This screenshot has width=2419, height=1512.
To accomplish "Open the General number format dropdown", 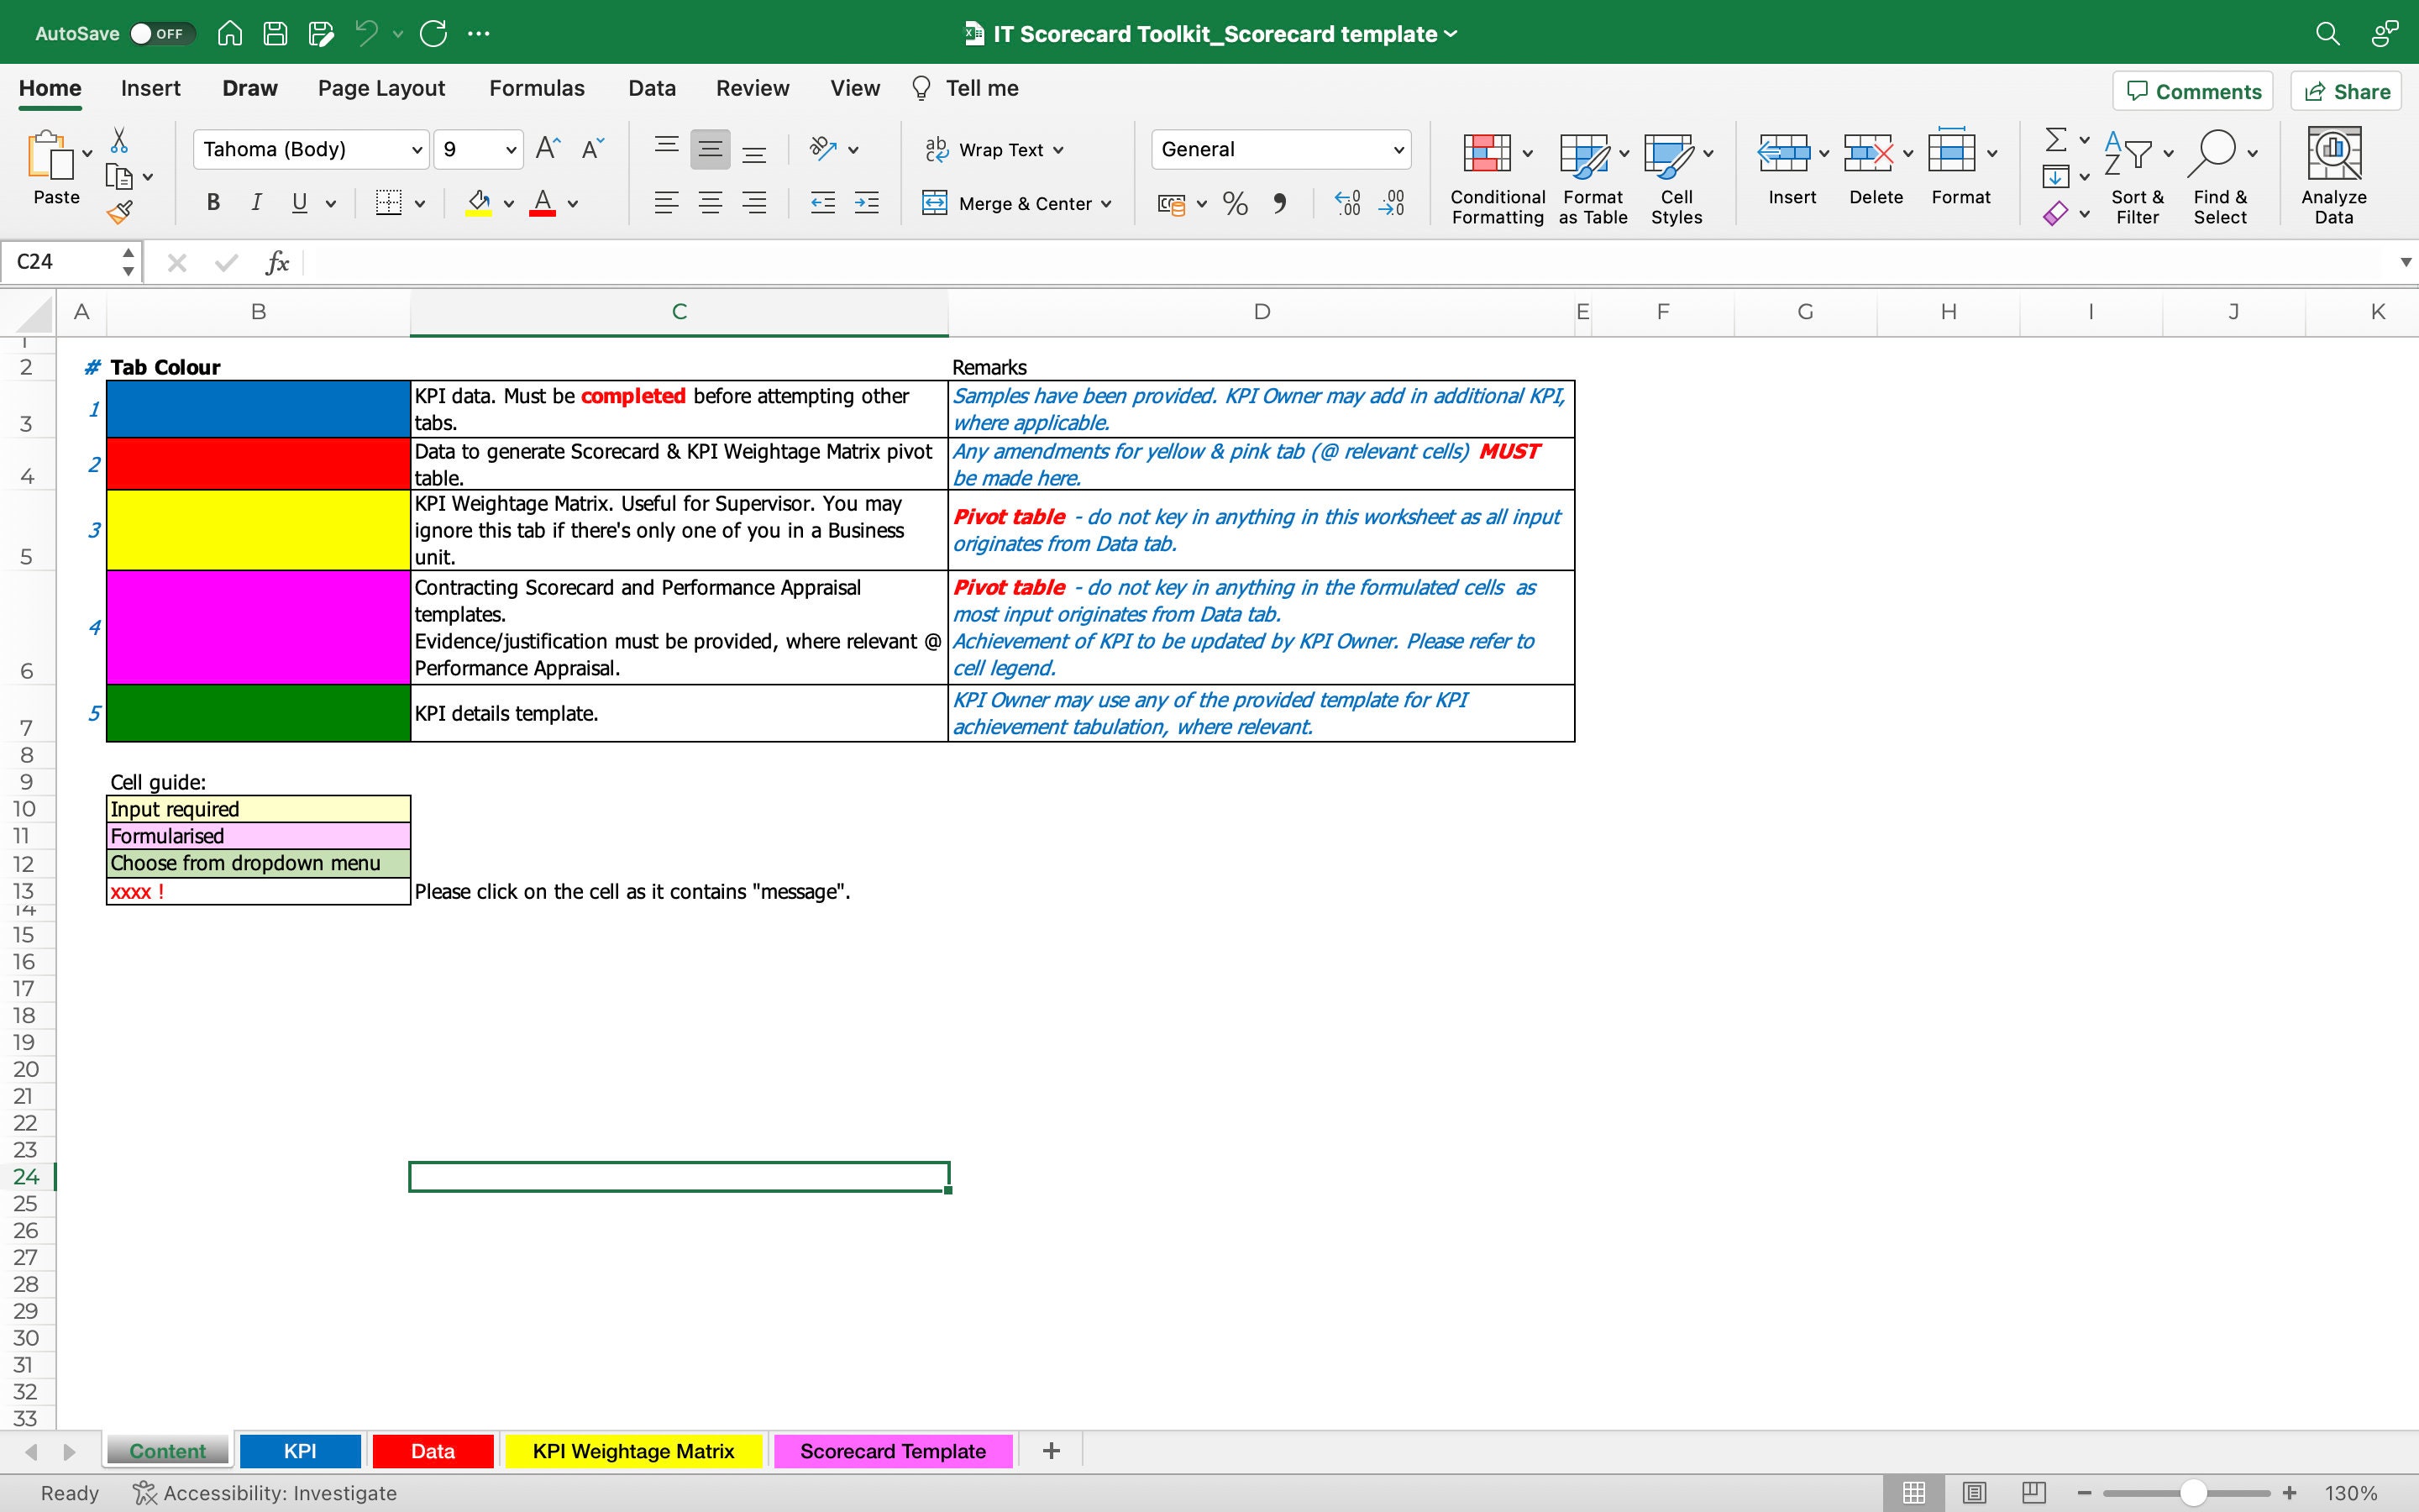I will point(1398,150).
